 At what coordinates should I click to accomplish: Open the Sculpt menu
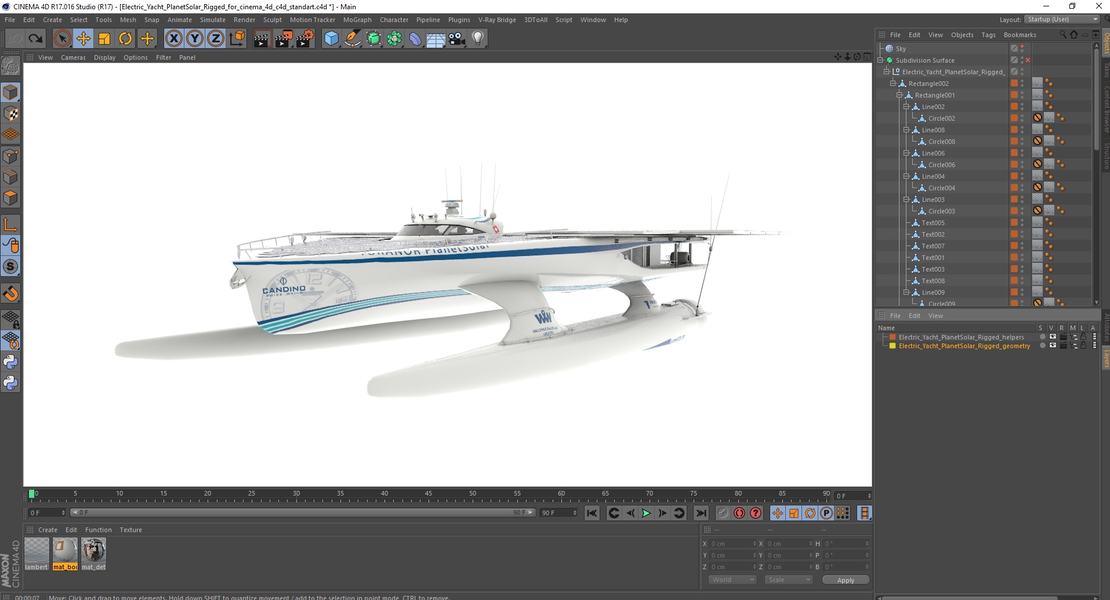[272, 20]
